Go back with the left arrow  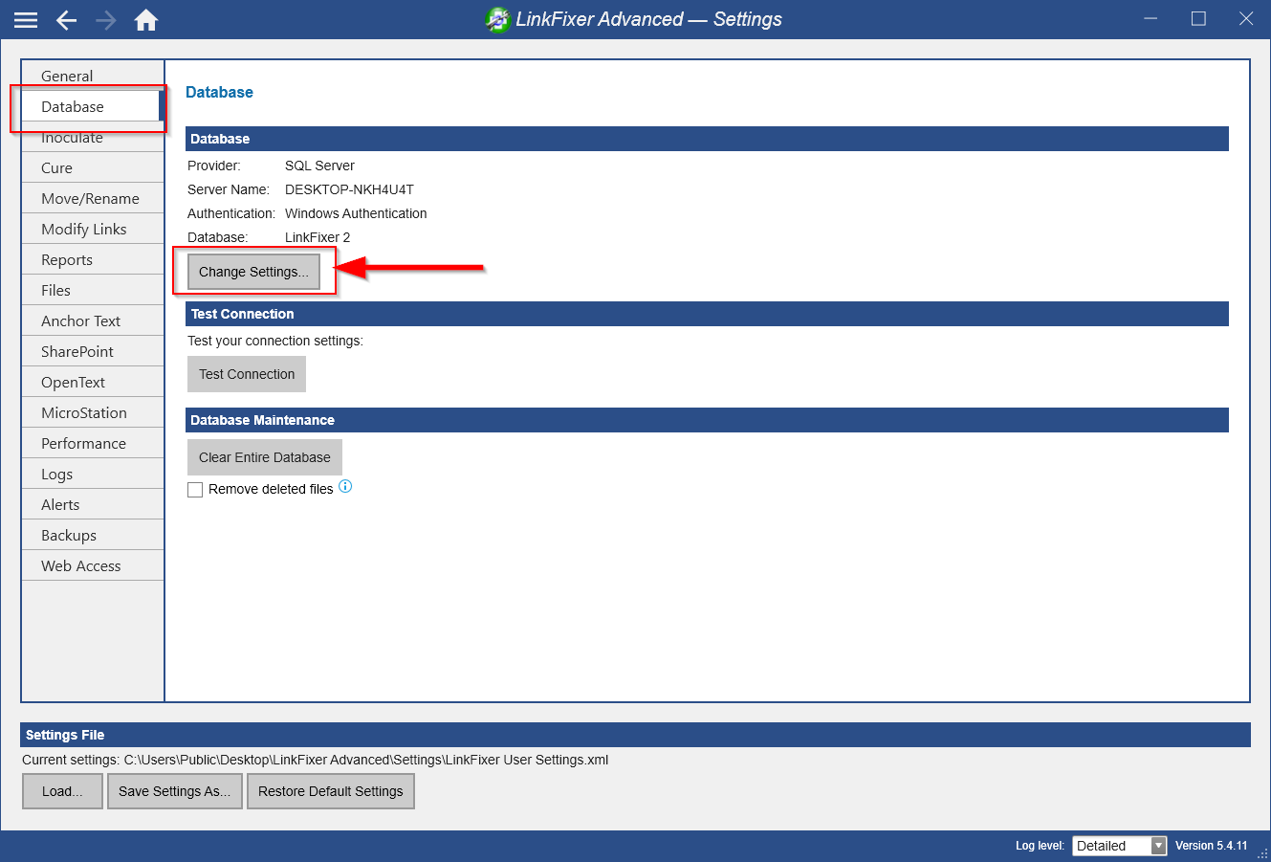pos(66,19)
